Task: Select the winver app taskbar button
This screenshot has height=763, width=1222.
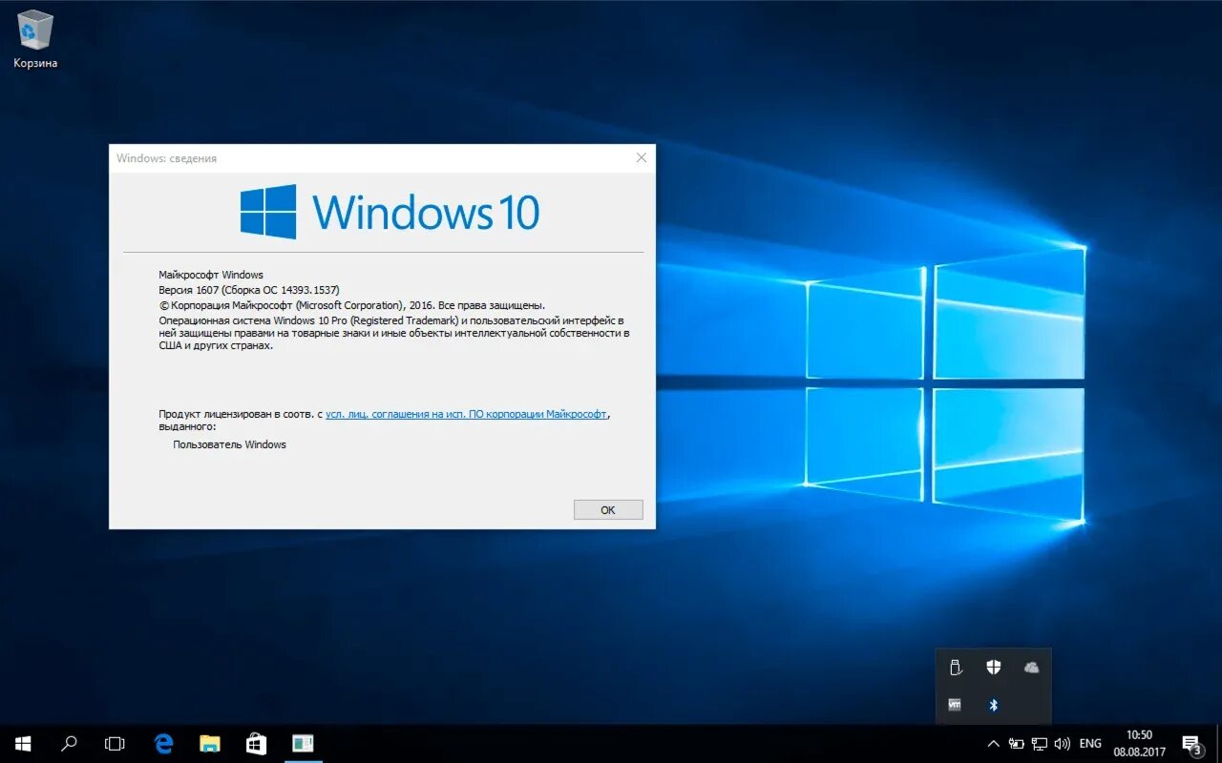Action: (303, 743)
